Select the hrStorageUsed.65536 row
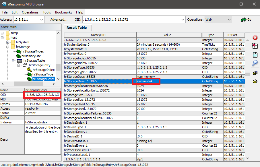 click(x=154, y=104)
